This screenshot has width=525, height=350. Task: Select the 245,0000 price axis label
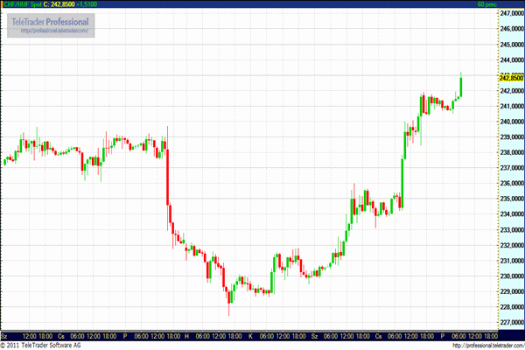click(x=512, y=45)
